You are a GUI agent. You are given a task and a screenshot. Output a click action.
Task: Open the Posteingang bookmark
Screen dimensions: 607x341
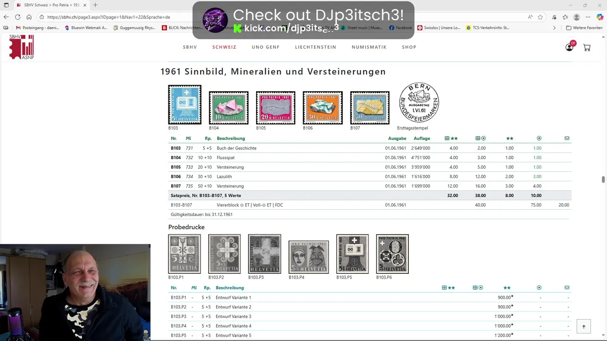[x=37, y=27]
